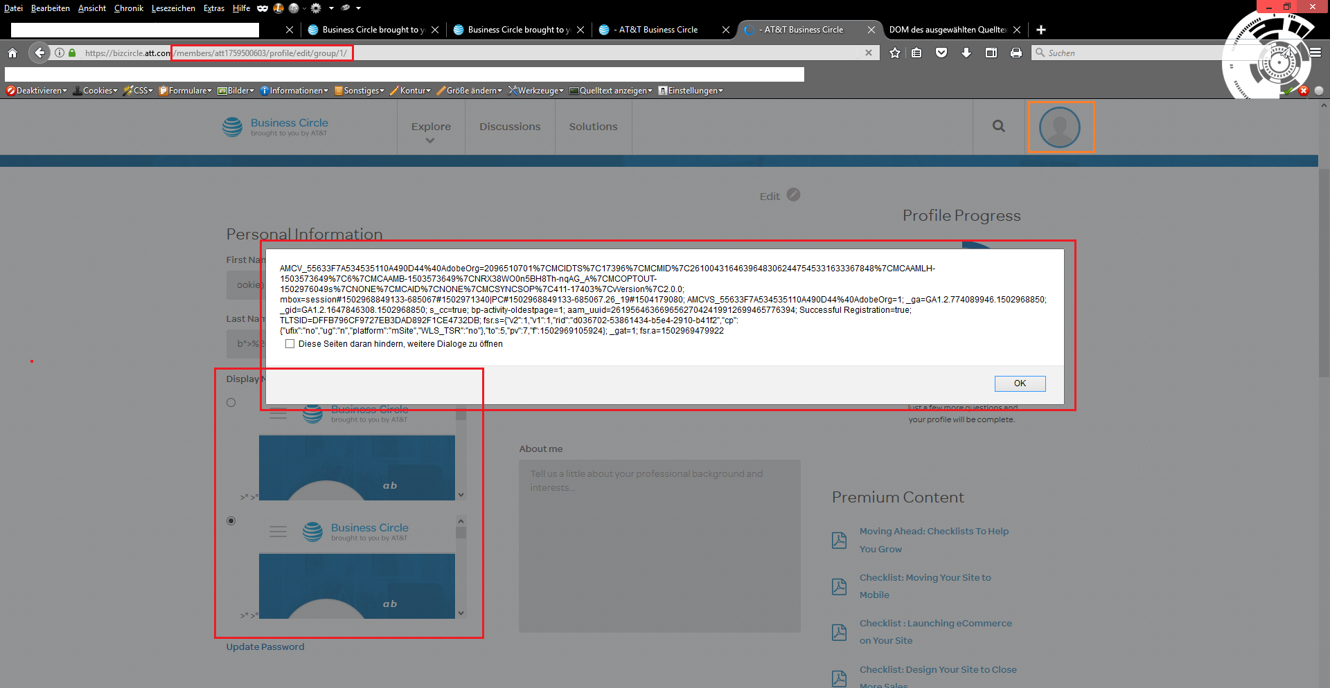Click PDF icon beside Launching eCommerce checklist
This screenshot has width=1330, height=688.
pyautogui.click(x=839, y=632)
